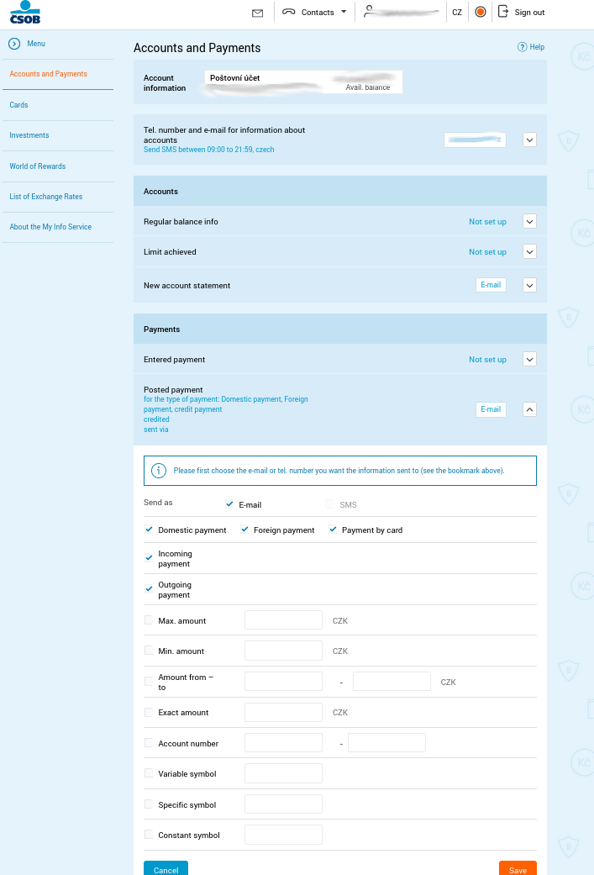This screenshot has height=875, width=594.
Task: Click the orange Save button
Action: point(518,868)
